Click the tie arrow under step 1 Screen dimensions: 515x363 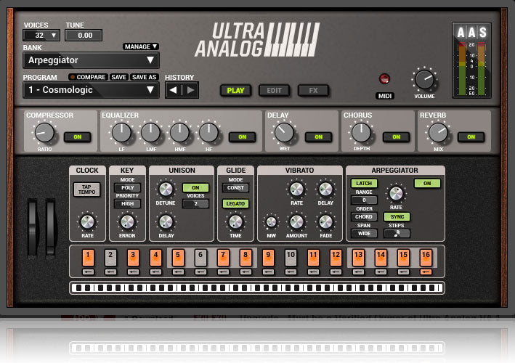coord(88,272)
